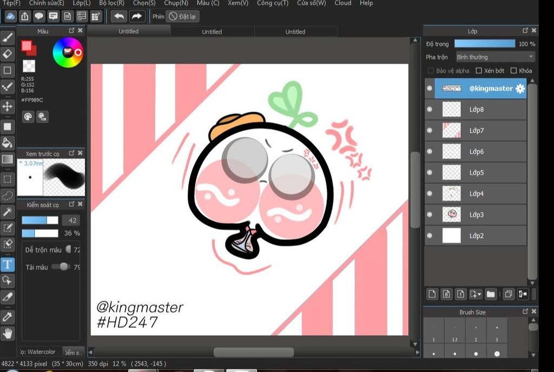Add a new 1-bit layer

pyautogui.click(x=460, y=294)
